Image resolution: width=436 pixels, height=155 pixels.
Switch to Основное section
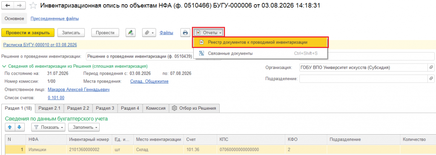pyautogui.click(x=14, y=19)
